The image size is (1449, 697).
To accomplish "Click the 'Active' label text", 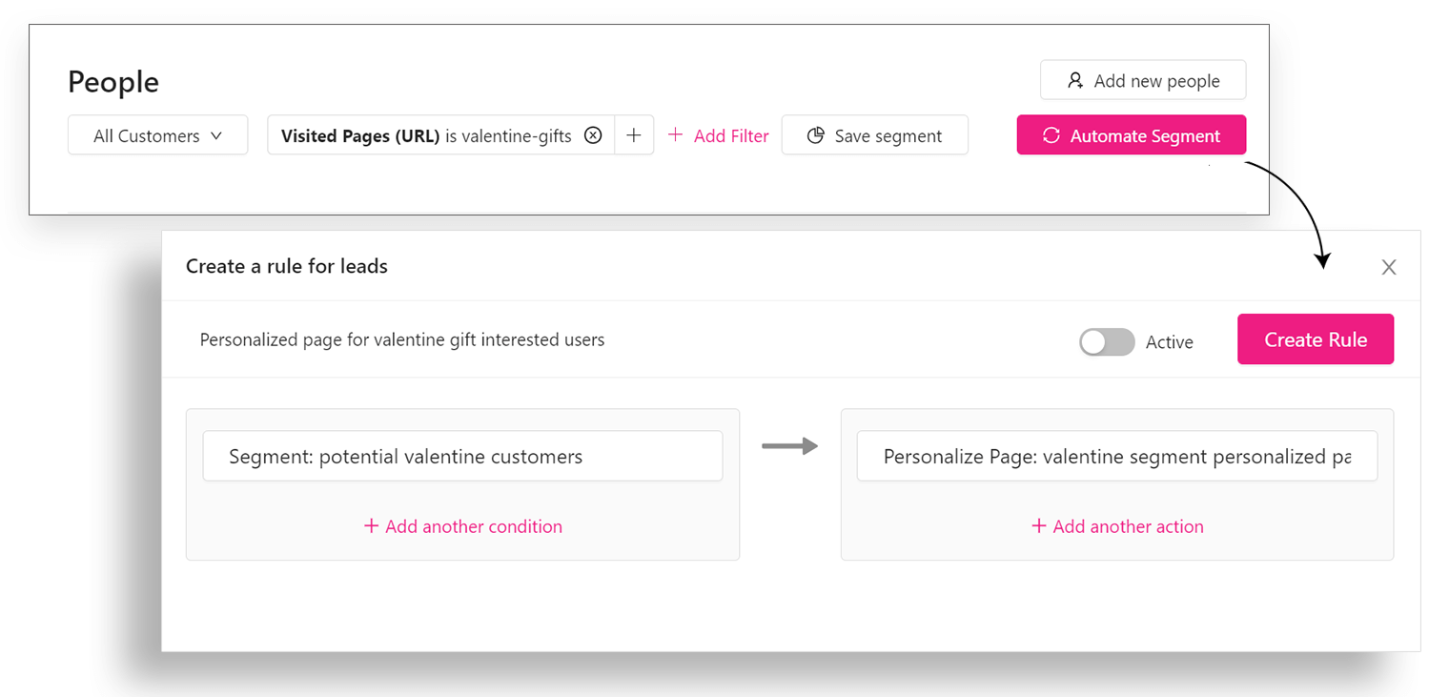I will coord(1170,341).
